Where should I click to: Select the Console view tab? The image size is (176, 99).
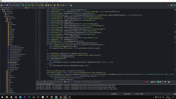point(68,82)
